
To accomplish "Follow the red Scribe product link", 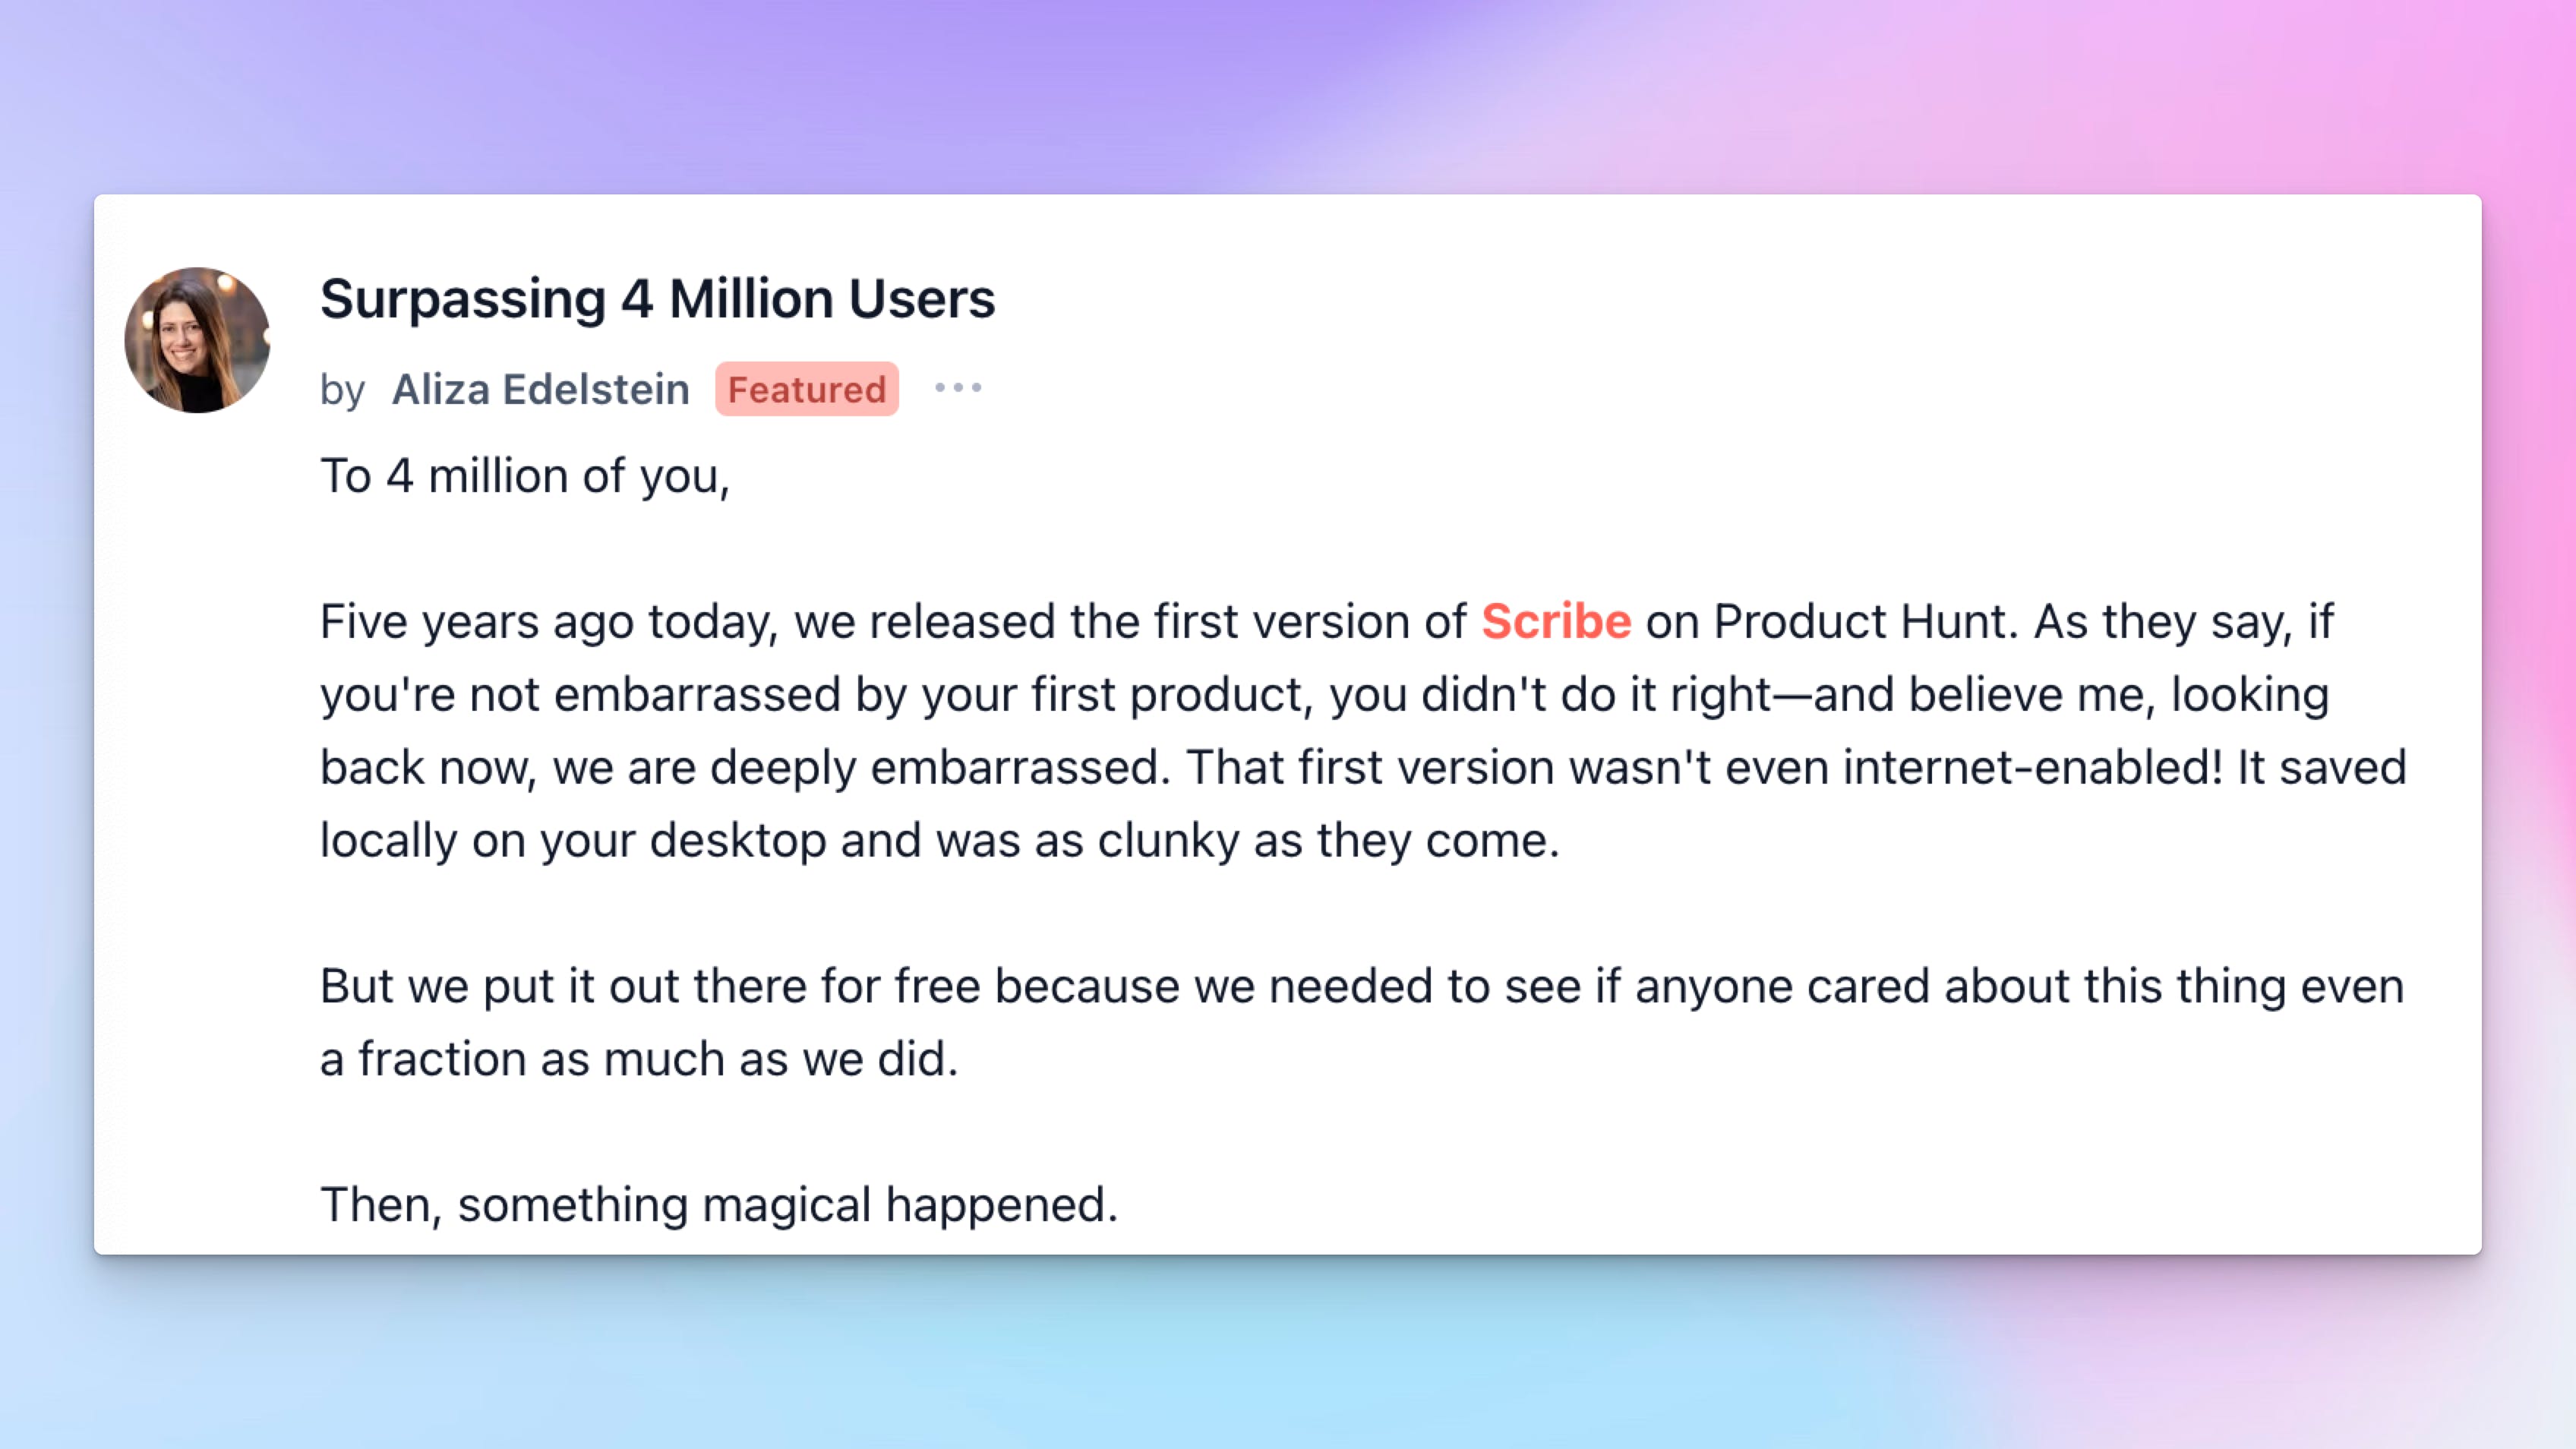I will (x=1556, y=621).
